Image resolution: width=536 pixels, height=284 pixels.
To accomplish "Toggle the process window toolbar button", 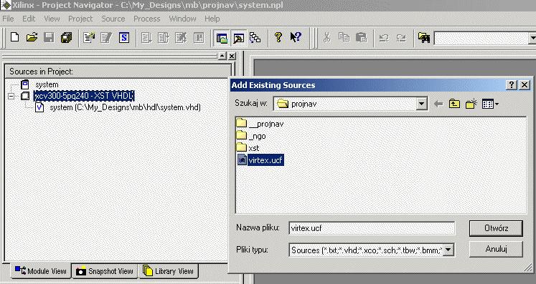I will (x=238, y=37).
